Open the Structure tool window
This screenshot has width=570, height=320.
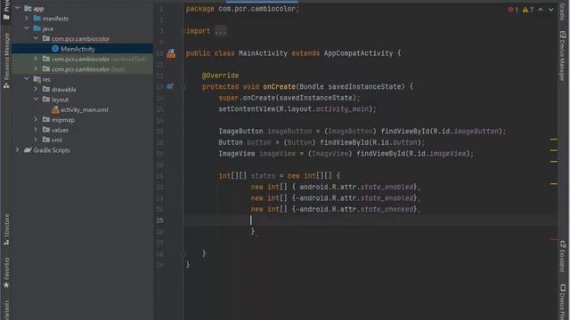coord(6,229)
